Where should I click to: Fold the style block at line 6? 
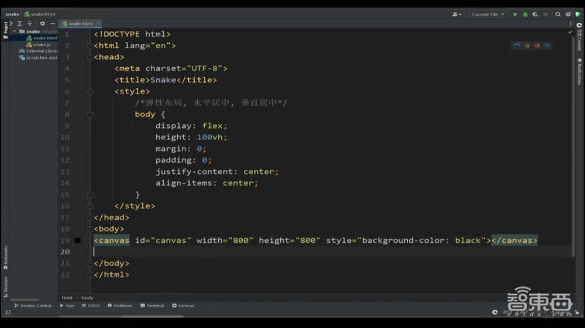(x=90, y=92)
